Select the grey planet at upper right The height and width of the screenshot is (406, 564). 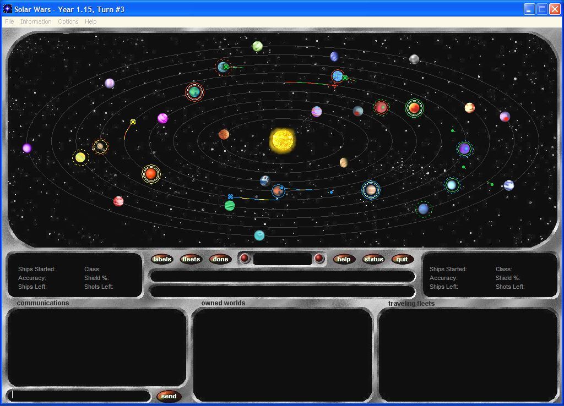[x=414, y=59]
